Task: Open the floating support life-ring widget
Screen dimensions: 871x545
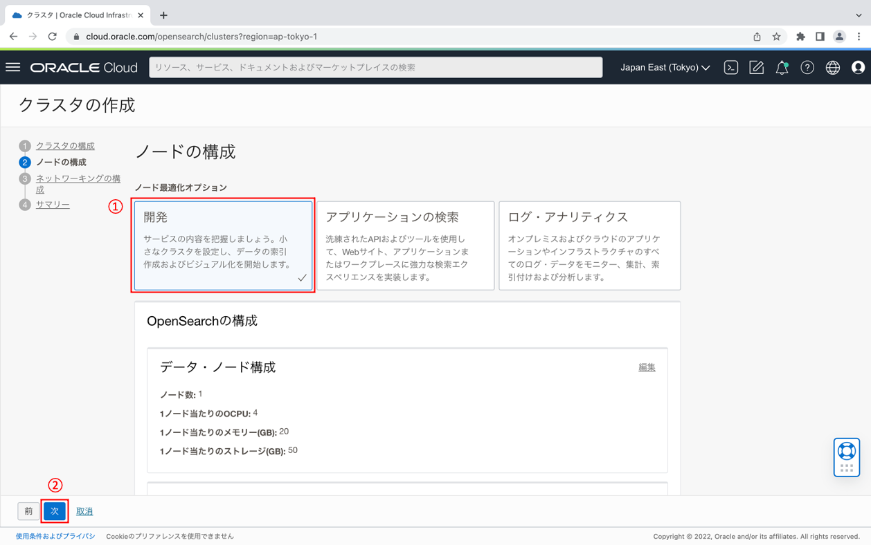Action: [x=846, y=457]
